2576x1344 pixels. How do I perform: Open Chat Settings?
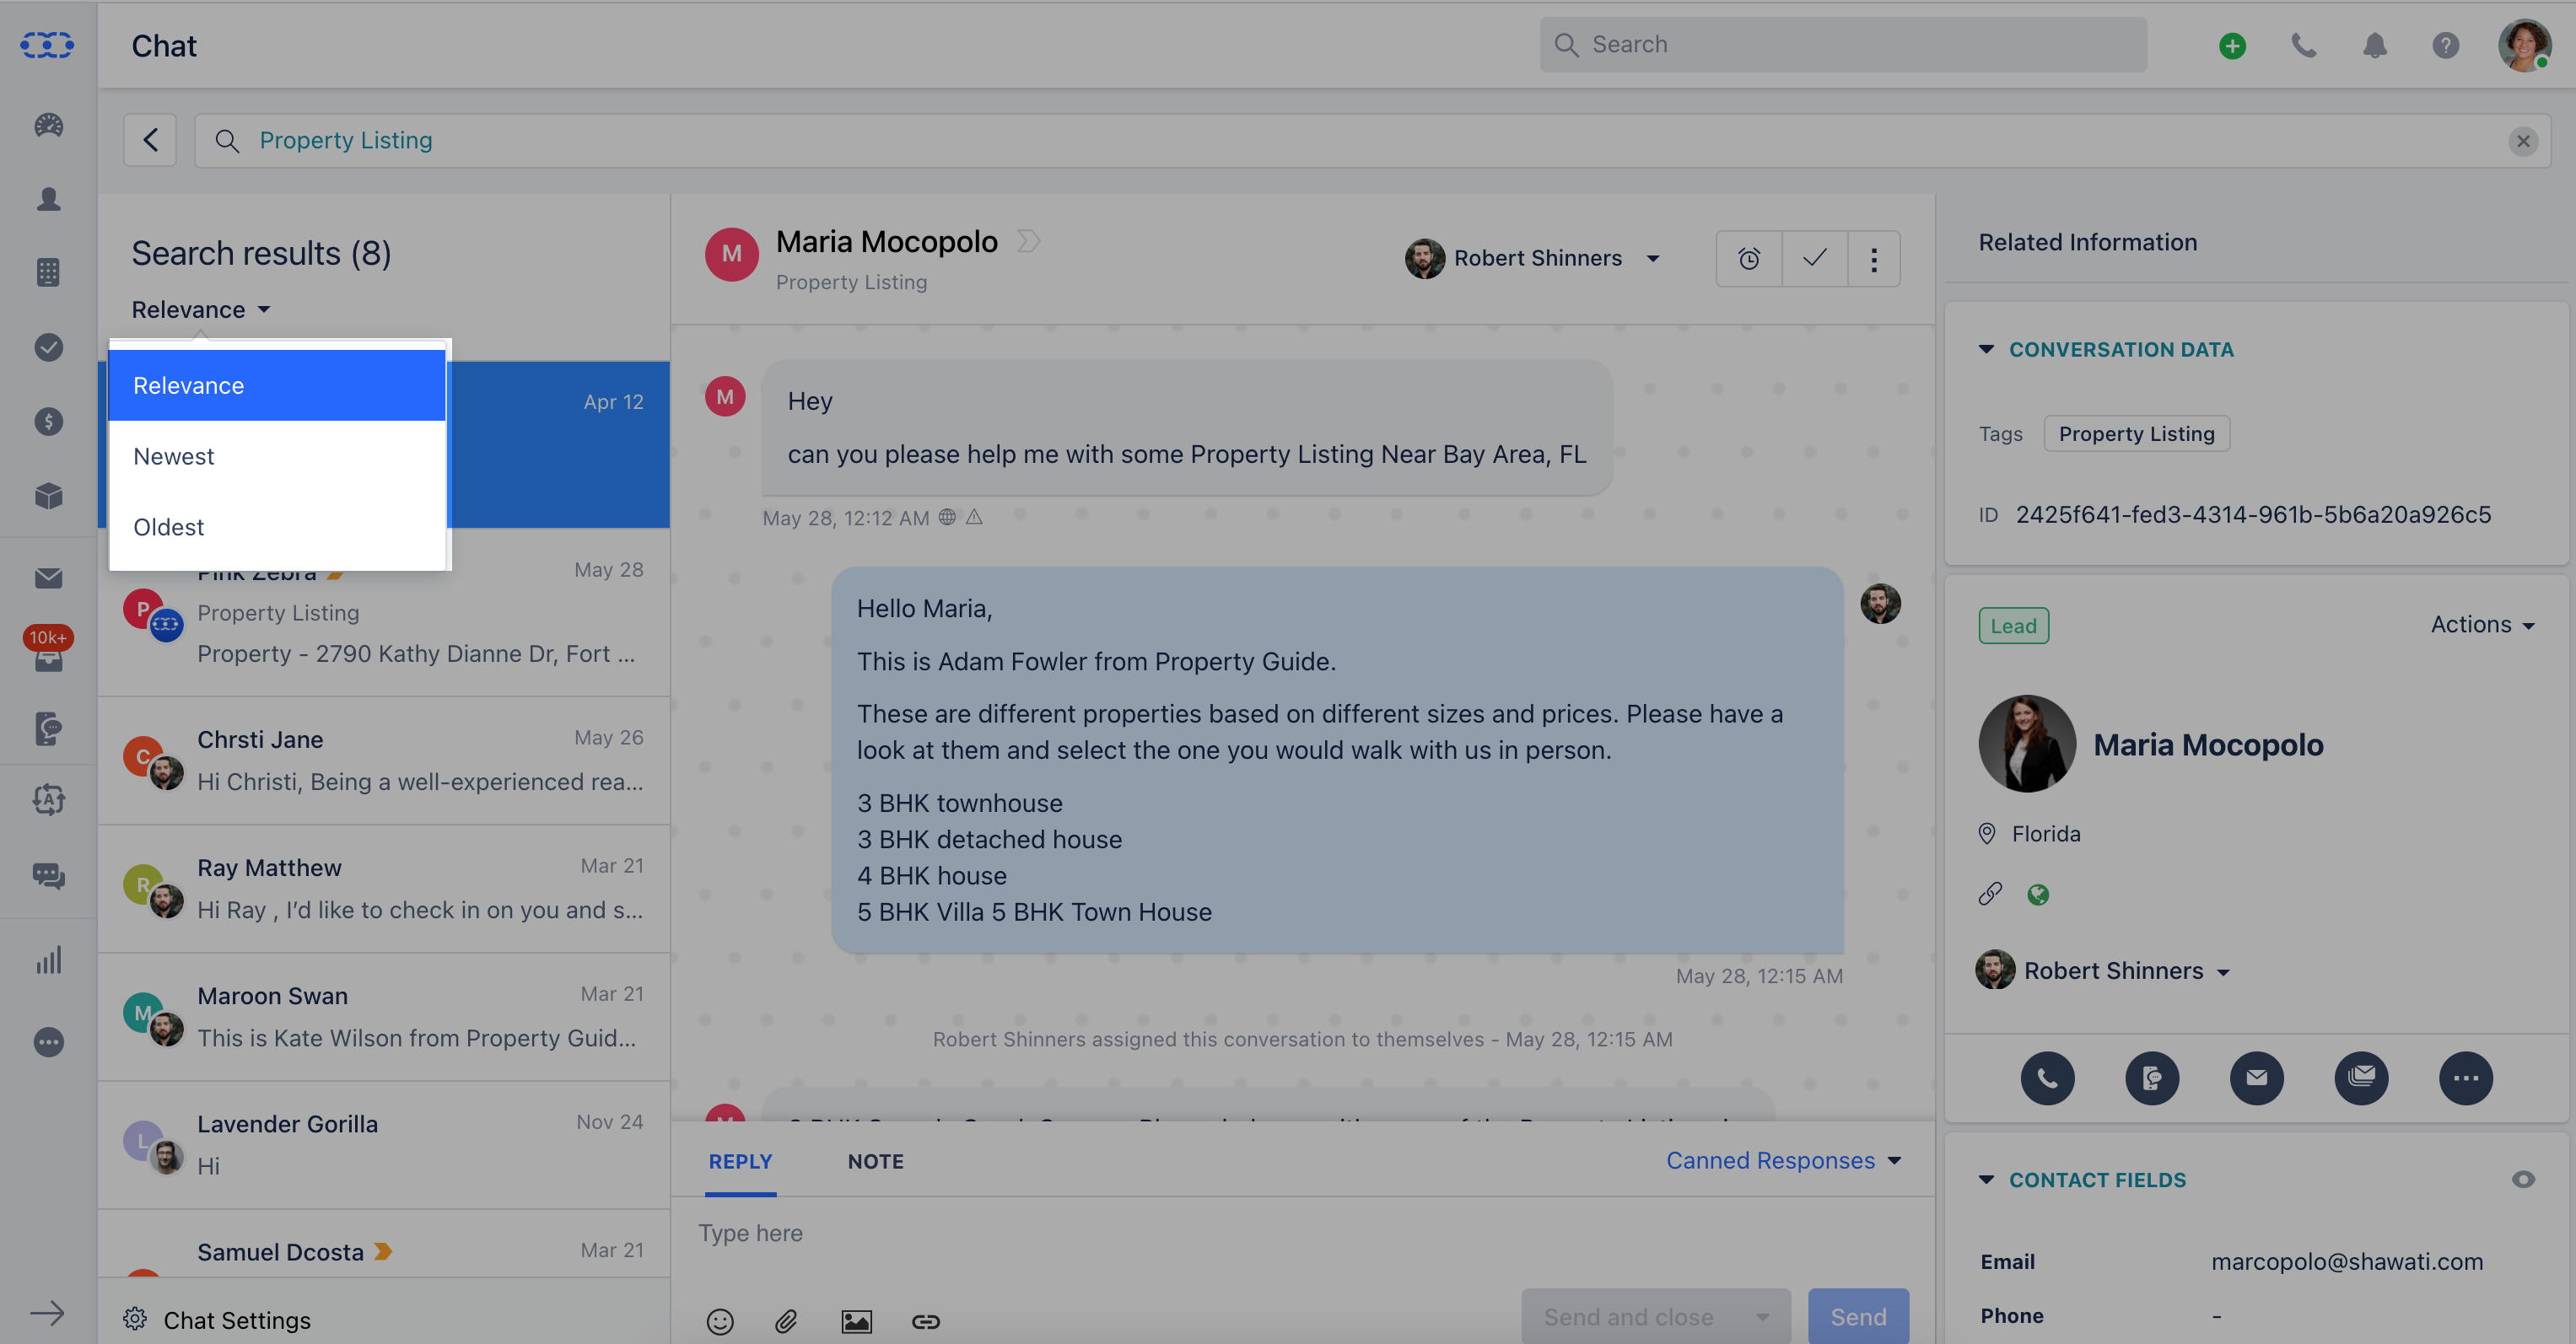coord(217,1320)
